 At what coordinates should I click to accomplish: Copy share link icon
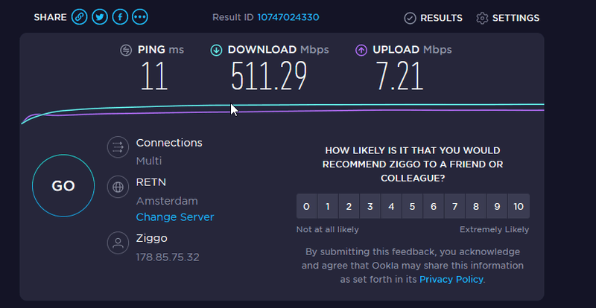pos(79,17)
